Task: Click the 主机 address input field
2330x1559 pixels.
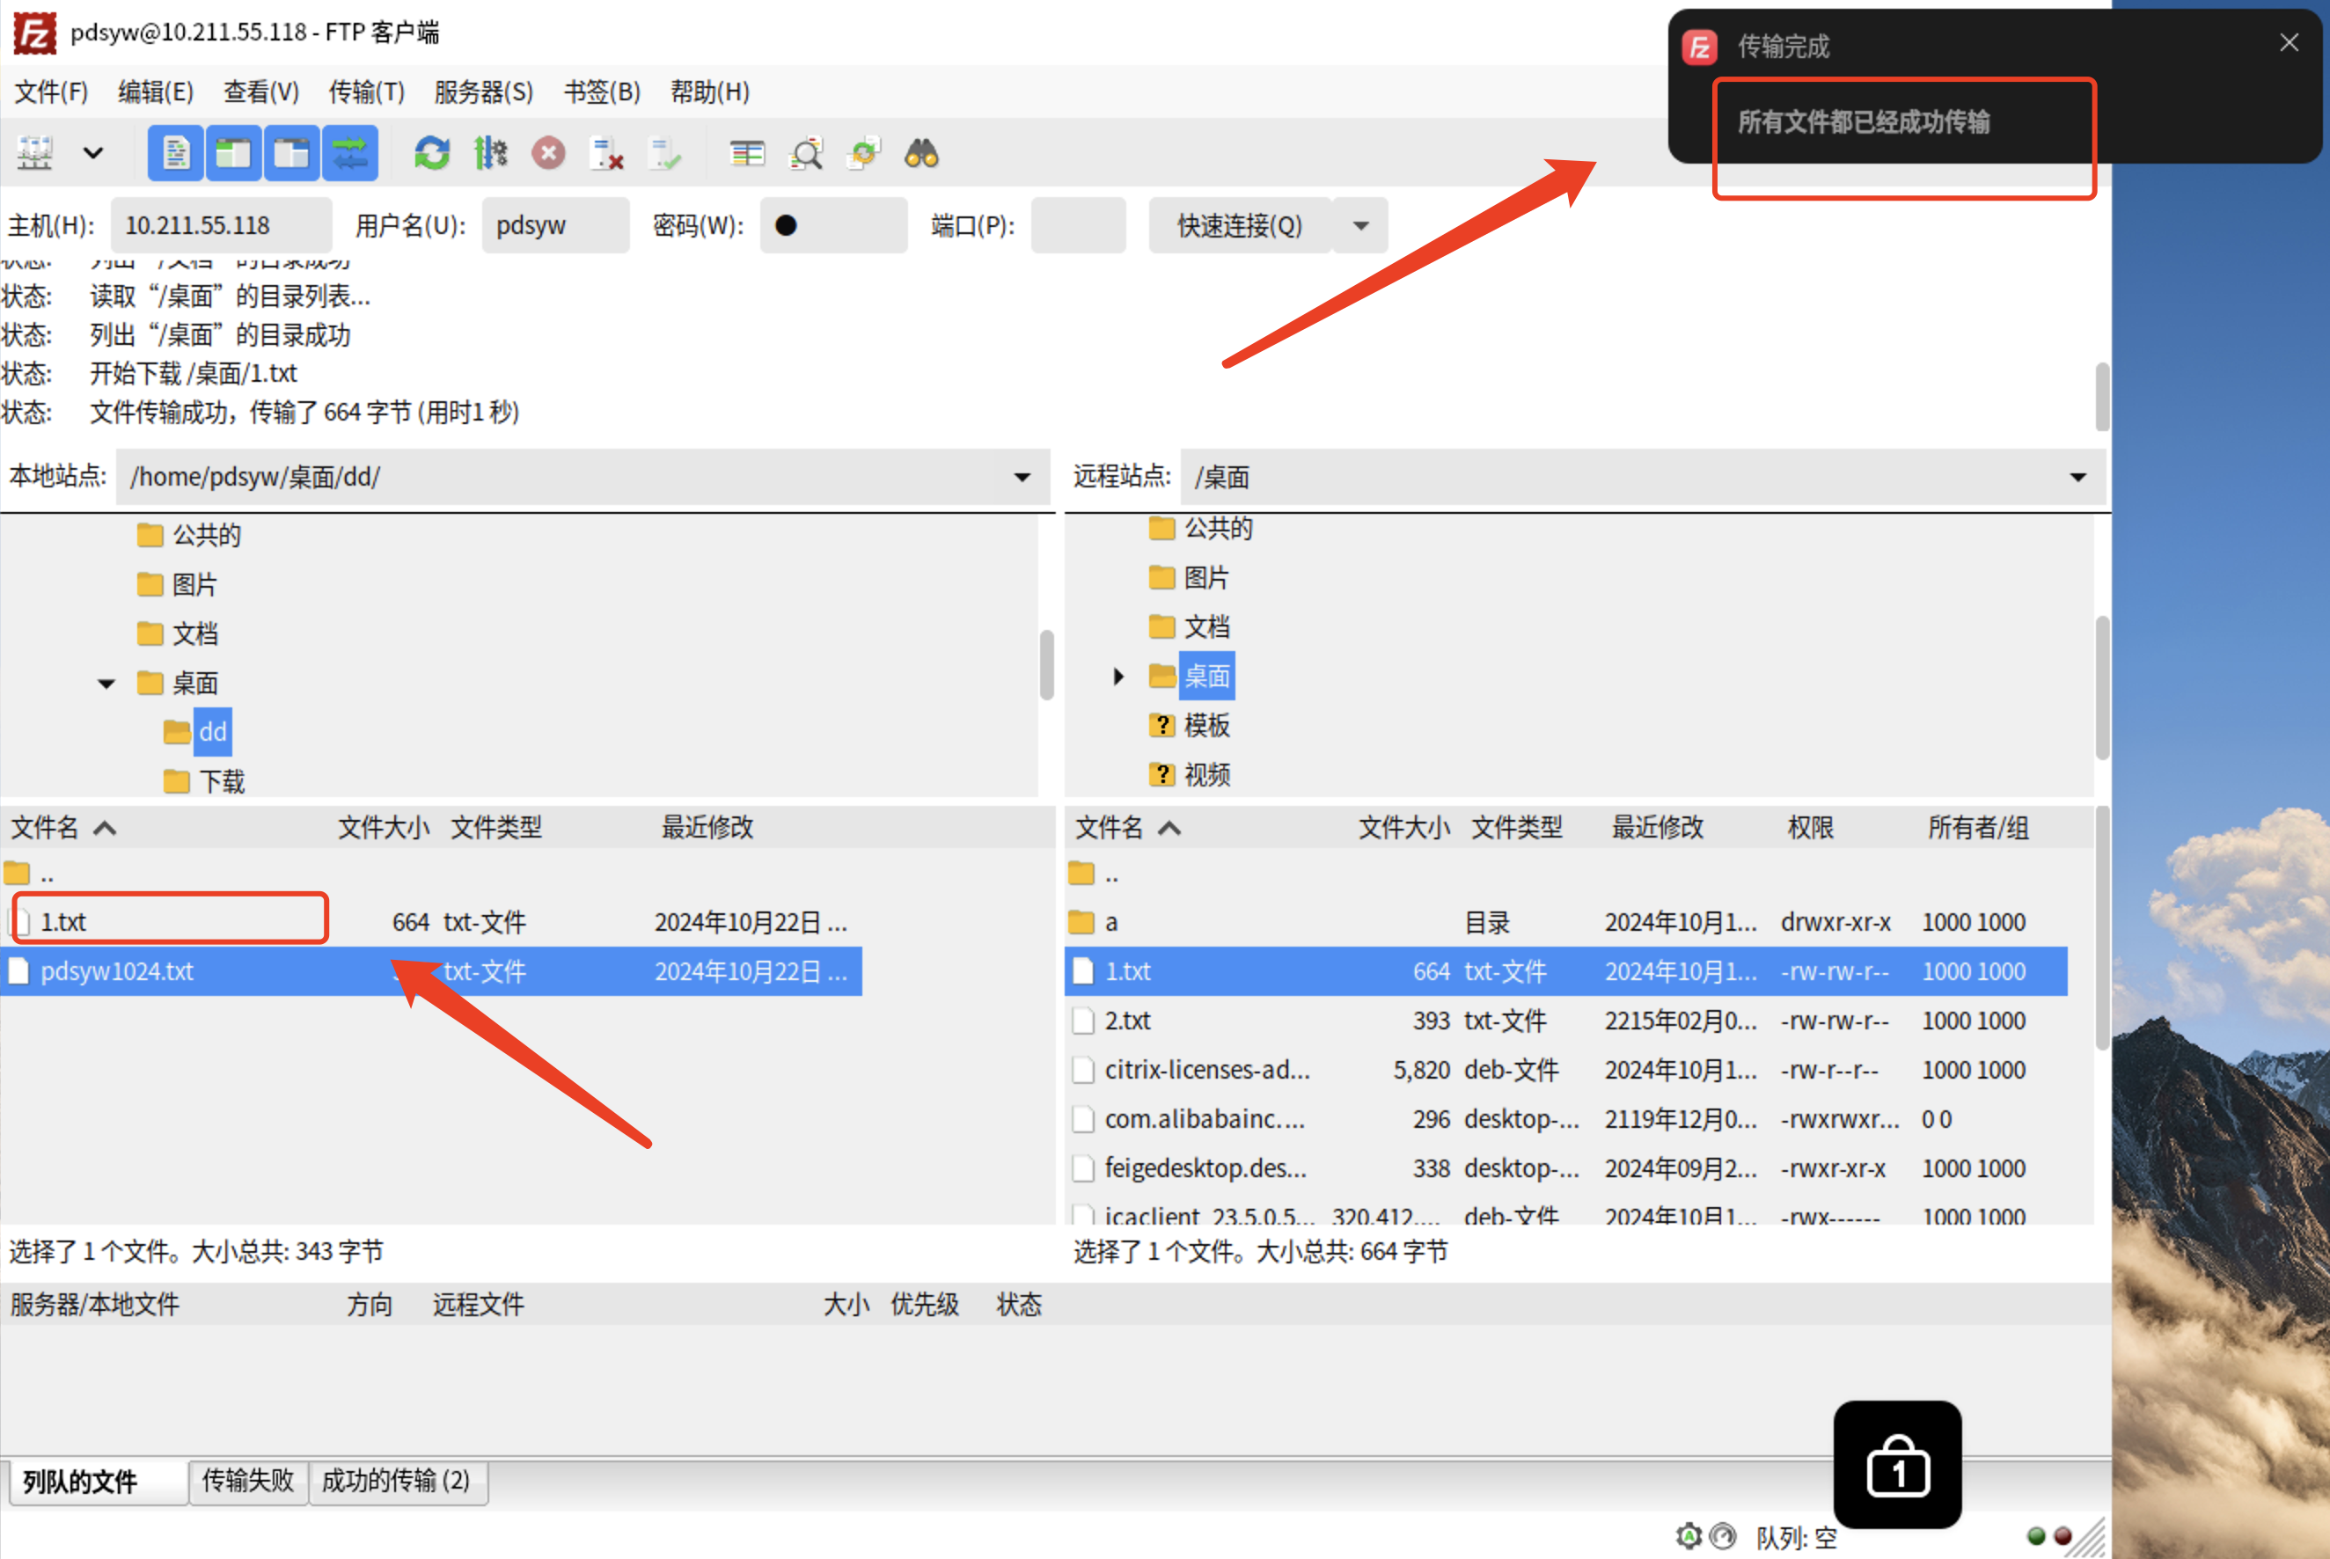Action: pos(220,226)
